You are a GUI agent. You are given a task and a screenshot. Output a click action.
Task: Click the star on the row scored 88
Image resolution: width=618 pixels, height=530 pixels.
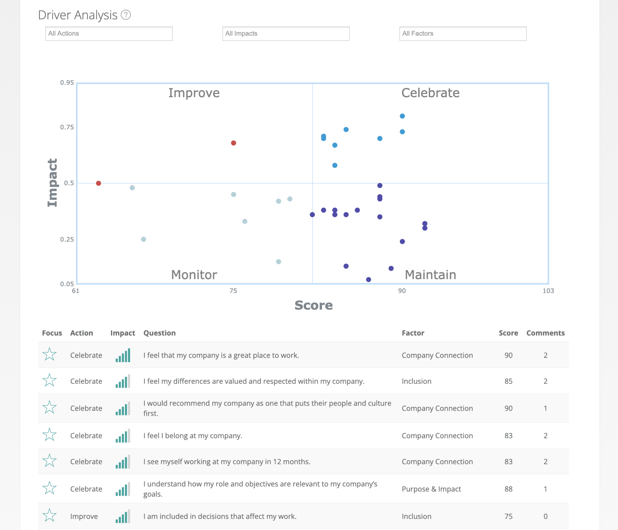pos(50,489)
